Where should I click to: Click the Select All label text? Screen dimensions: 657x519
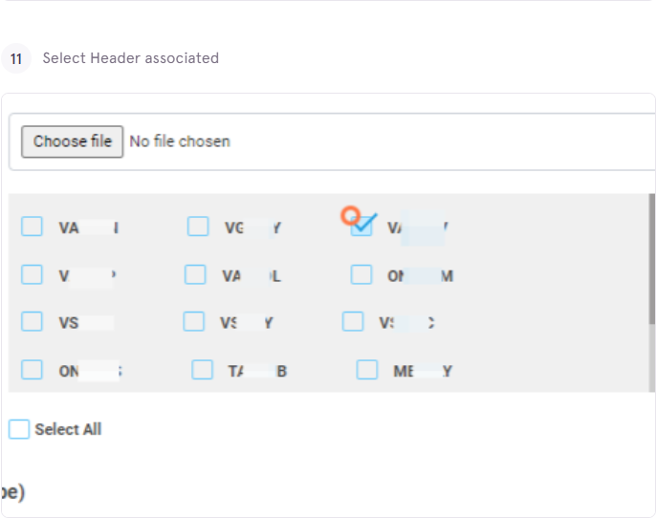point(68,429)
